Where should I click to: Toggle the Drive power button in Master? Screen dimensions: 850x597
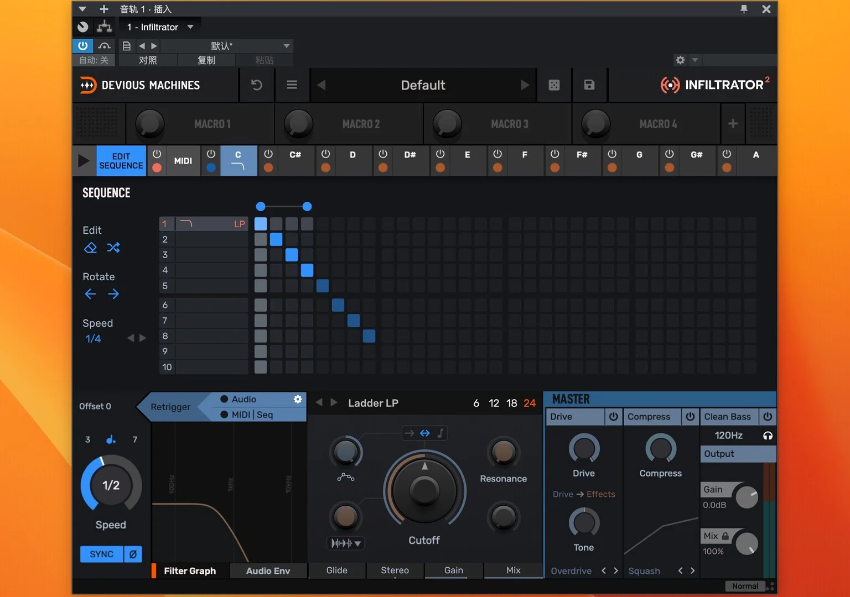614,416
